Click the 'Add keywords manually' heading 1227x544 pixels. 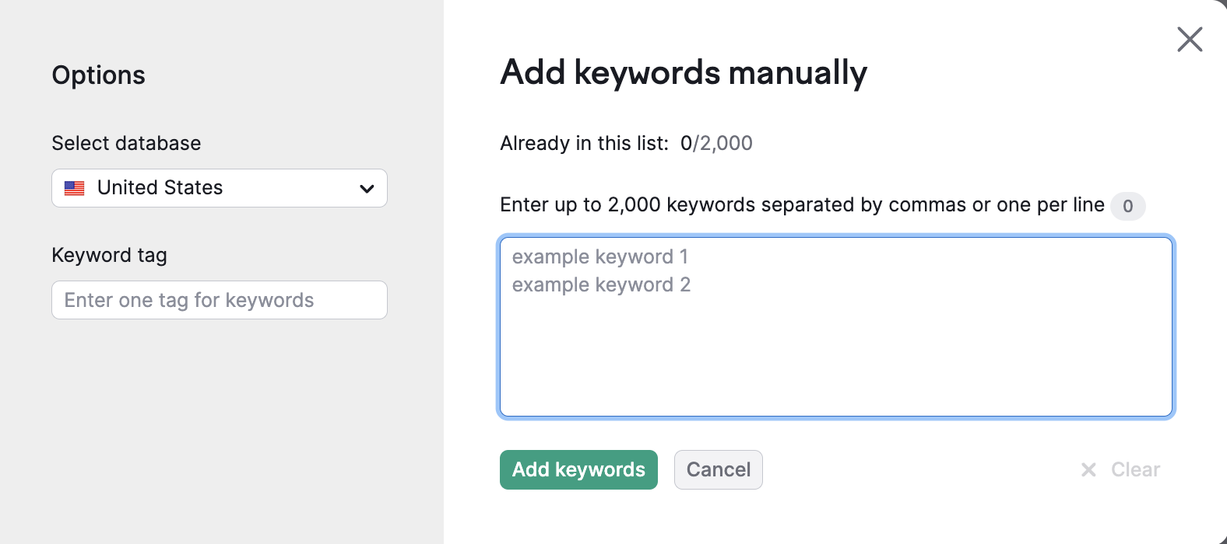pyautogui.click(x=684, y=72)
